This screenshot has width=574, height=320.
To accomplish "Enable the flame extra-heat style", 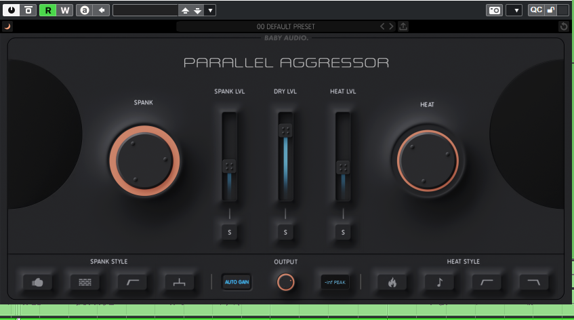I will (x=392, y=282).
